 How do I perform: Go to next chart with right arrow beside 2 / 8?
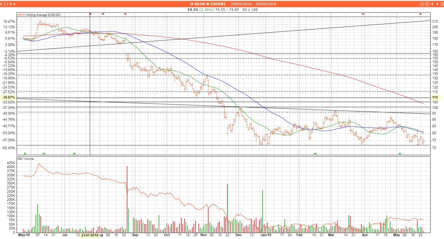(15, 4)
